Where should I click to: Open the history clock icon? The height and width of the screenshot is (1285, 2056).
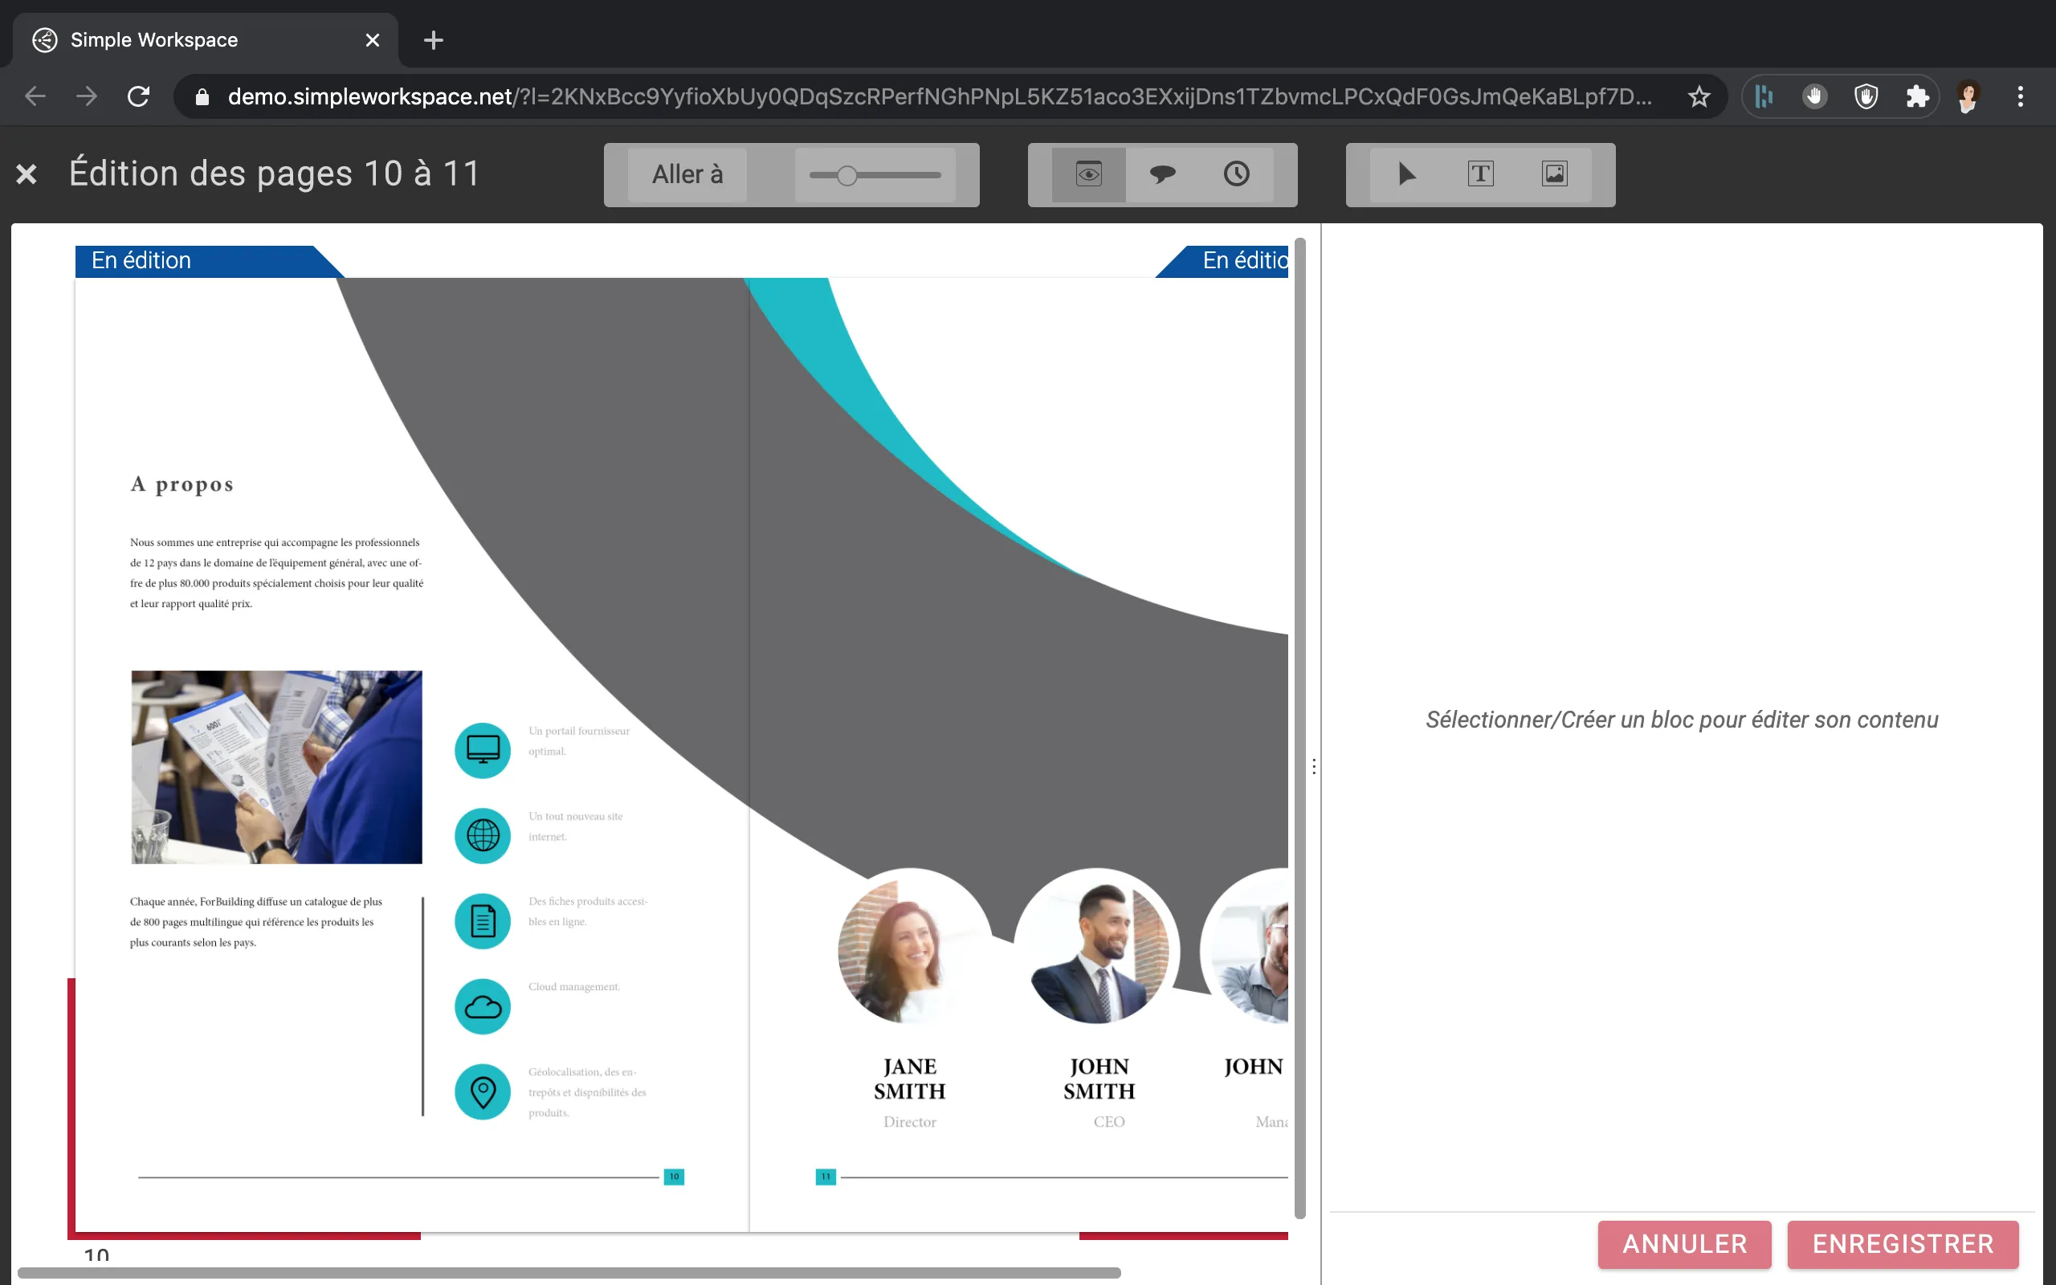(x=1236, y=174)
